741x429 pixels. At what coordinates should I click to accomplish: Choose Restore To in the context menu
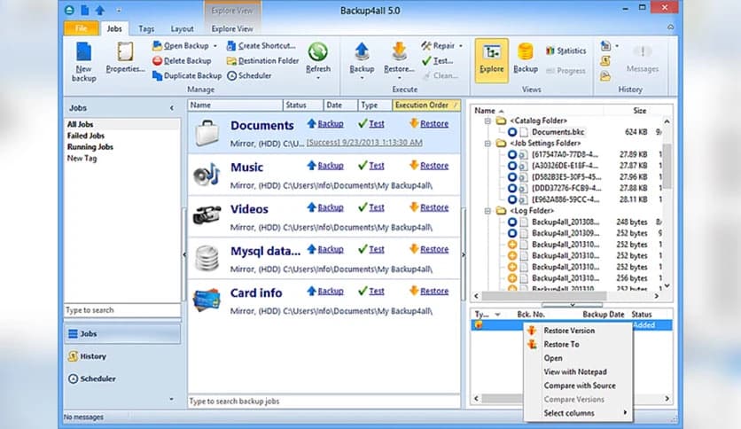pos(561,345)
